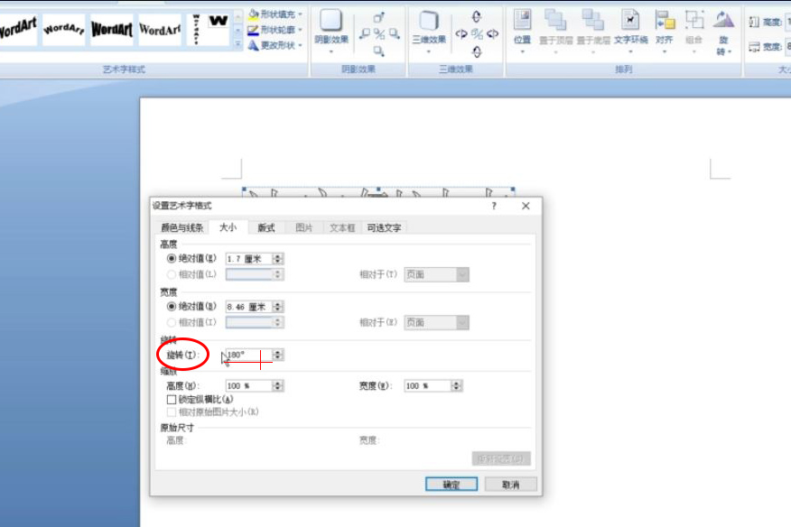The image size is (791, 527).
Task: Click the scale height 100 % field
Action: click(x=248, y=386)
